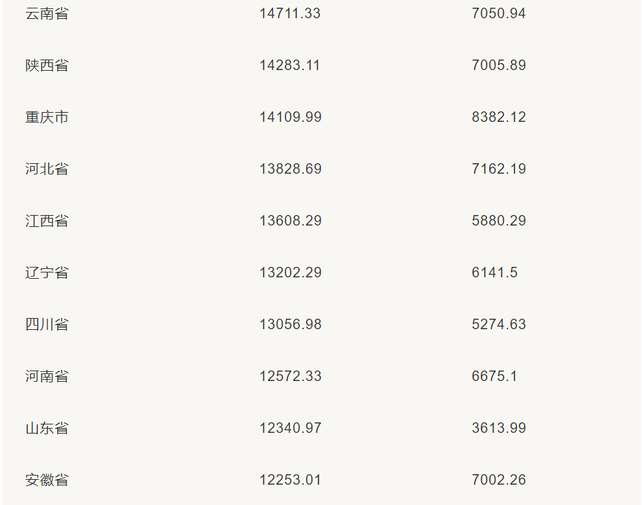This screenshot has width=644, height=505.
Task: Click the 河南省 row label
Action: point(47,376)
